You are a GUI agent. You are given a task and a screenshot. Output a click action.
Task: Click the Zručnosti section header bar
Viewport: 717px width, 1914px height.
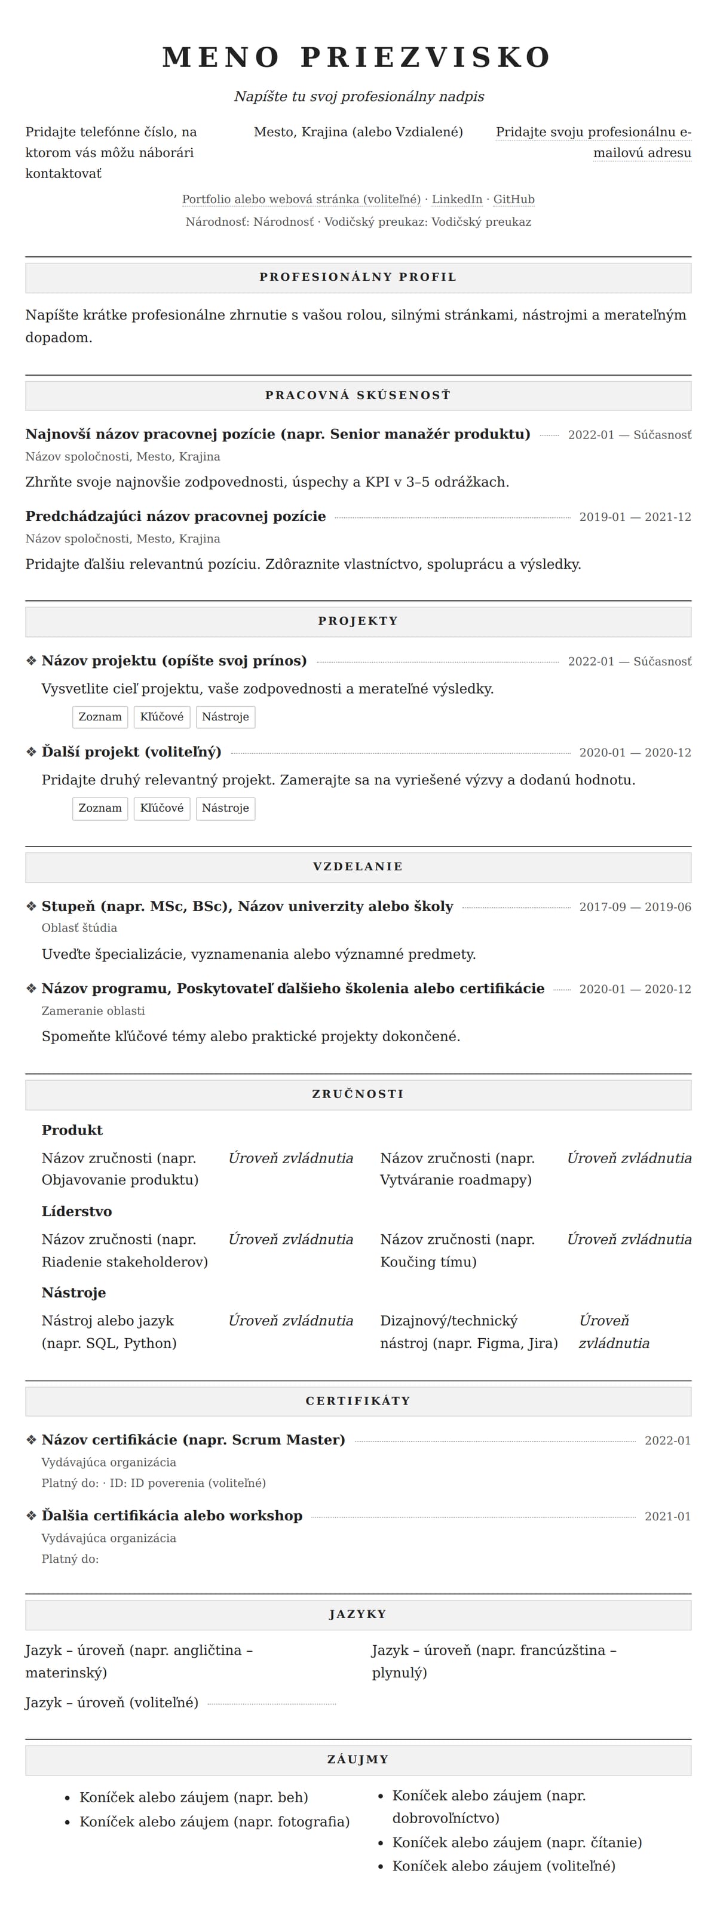pos(358,1094)
